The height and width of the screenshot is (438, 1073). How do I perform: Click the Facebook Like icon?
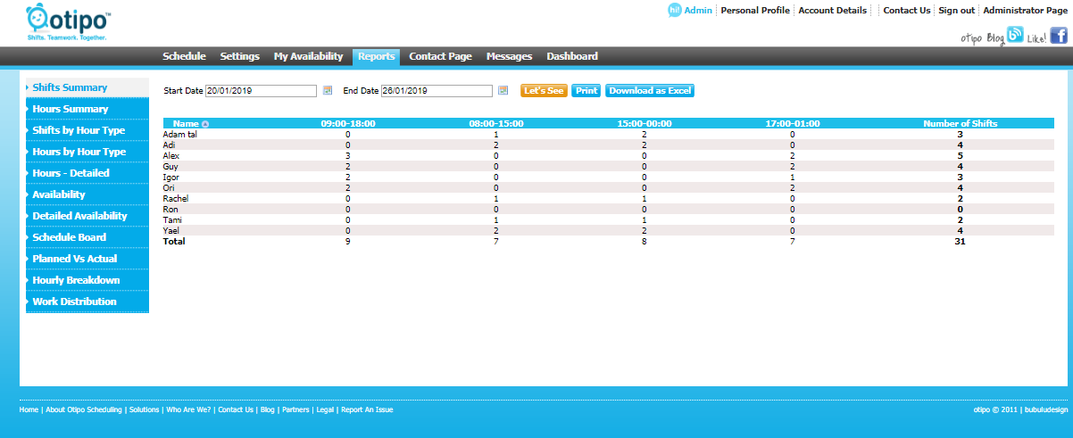[1059, 36]
